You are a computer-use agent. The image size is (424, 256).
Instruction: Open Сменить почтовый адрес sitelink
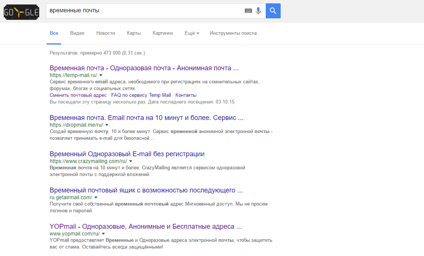pyautogui.click(x=78, y=95)
